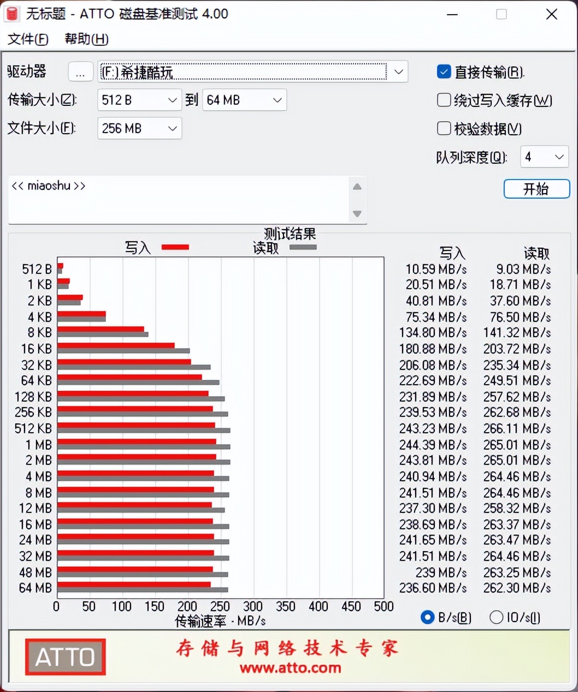Click the scroll-up arrow in the description box
Screen dimensions: 578x692
click(x=357, y=187)
